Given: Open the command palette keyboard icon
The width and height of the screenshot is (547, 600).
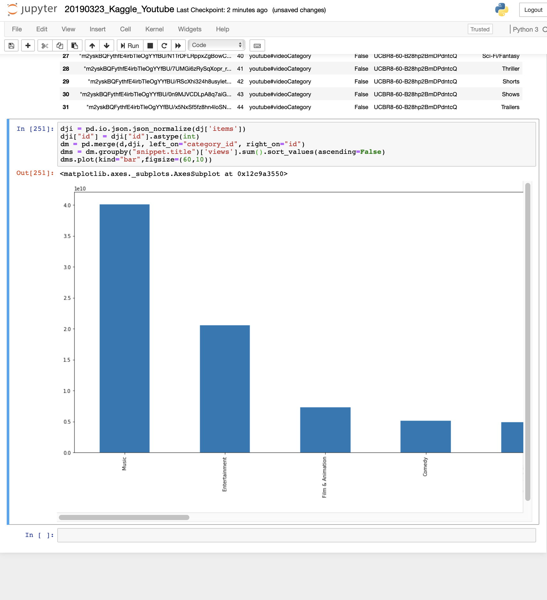Looking at the screenshot, I should point(257,45).
